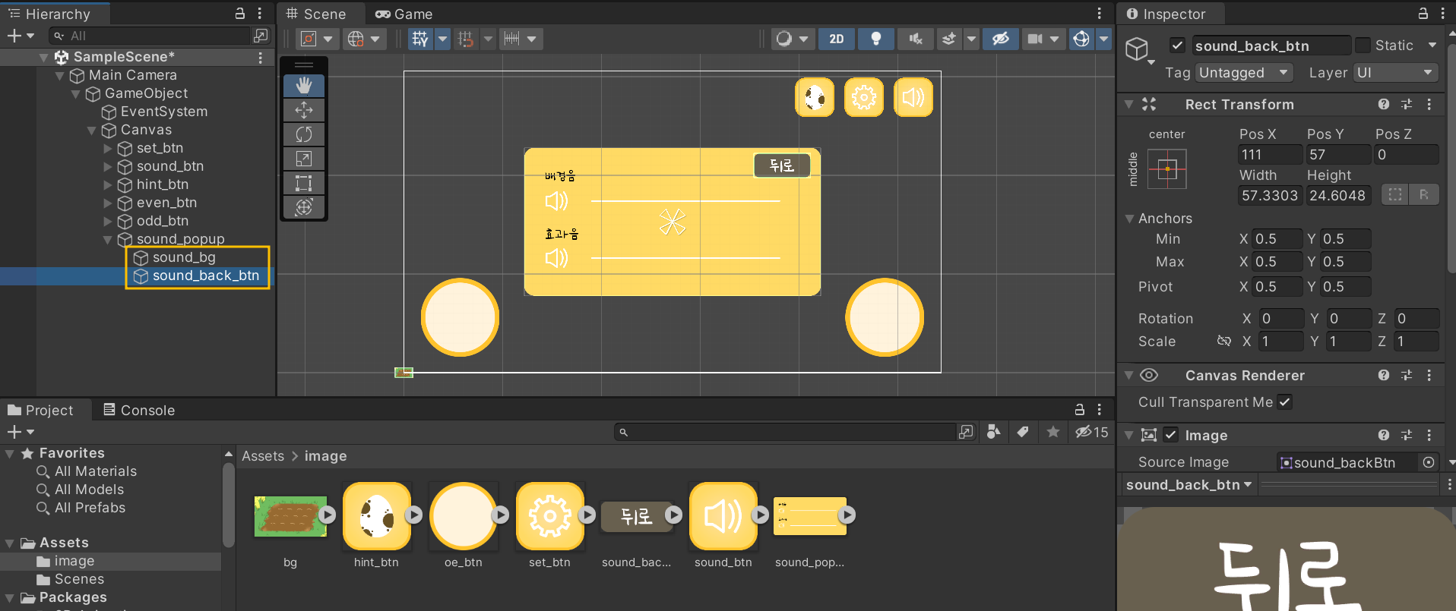
Task: Lock the Hierarchy panel
Action: [x=240, y=14]
